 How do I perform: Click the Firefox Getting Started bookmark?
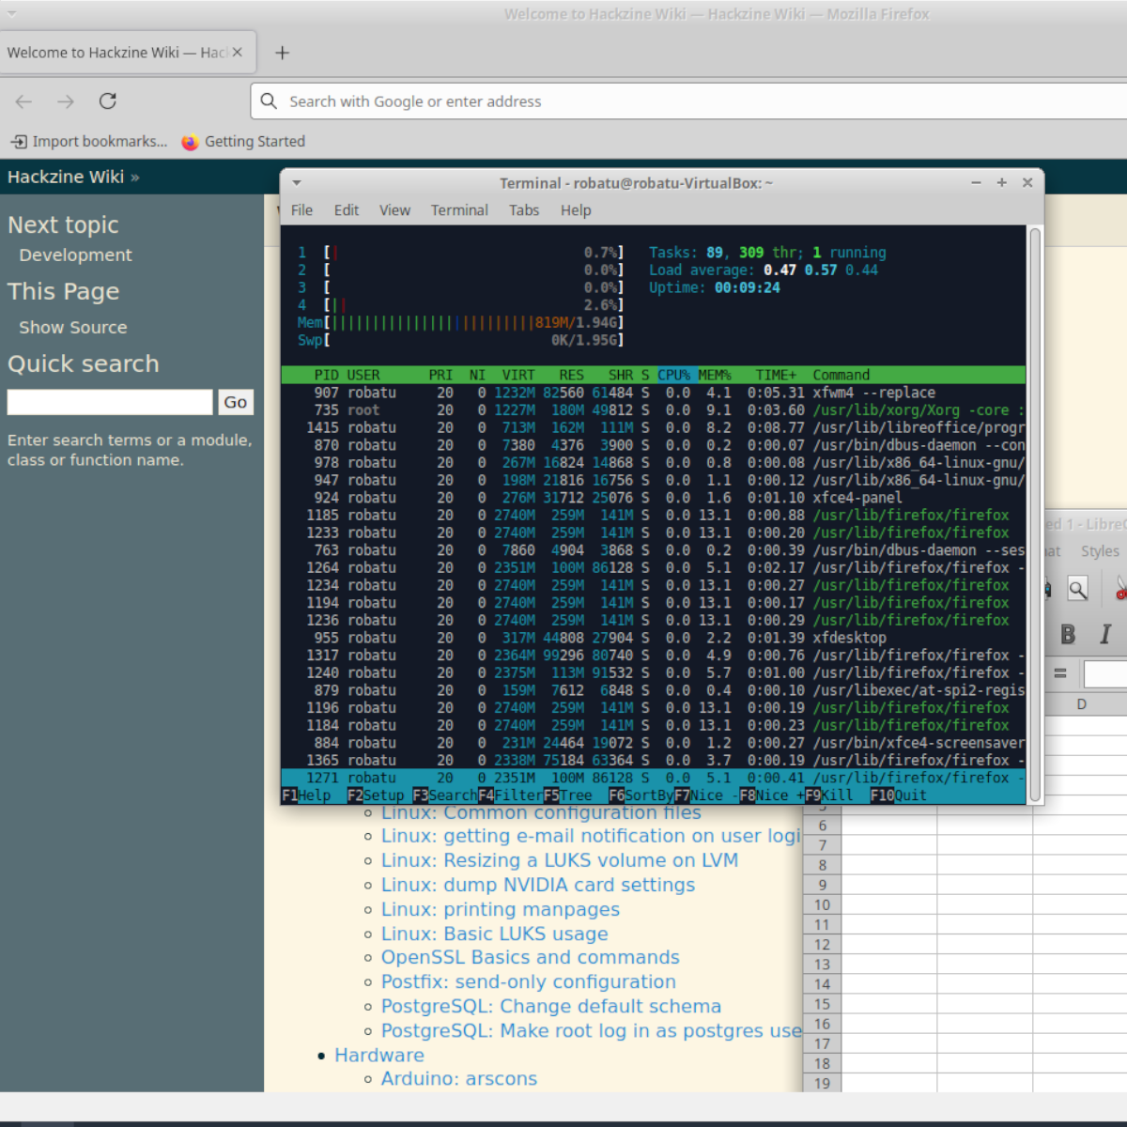243,142
